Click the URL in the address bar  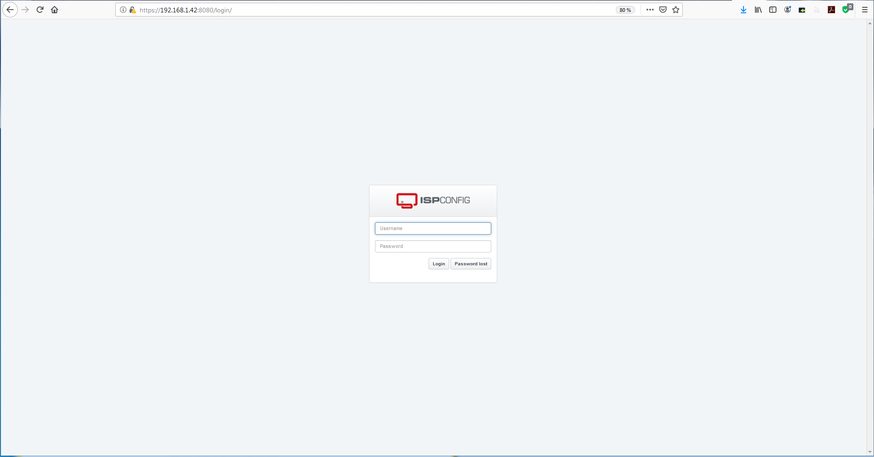tap(186, 10)
